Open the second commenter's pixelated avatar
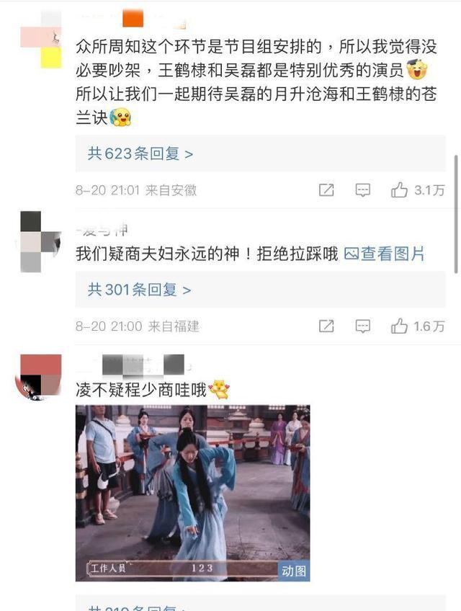The image size is (461, 611). pyautogui.click(x=41, y=241)
